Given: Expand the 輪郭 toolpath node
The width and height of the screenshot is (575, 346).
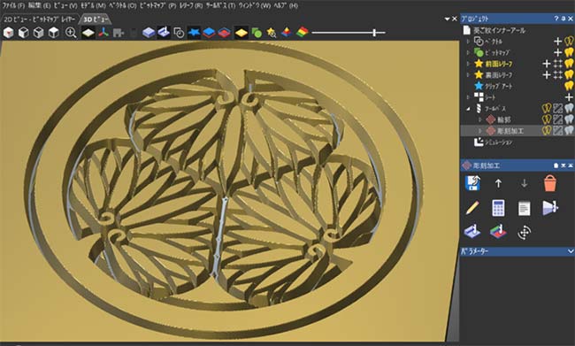Looking at the screenshot, I should click(x=480, y=119).
